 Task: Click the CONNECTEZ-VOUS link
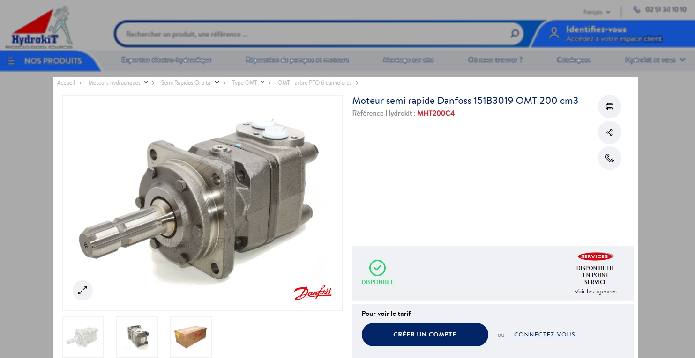pos(545,335)
